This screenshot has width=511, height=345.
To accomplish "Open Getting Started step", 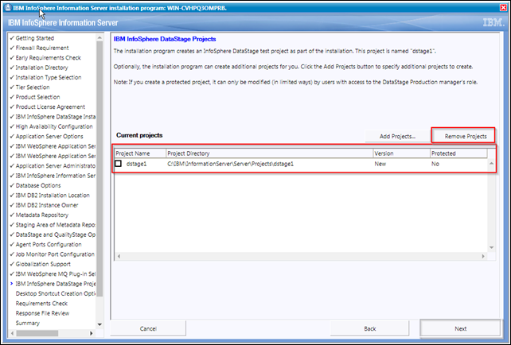I will [x=34, y=38].
